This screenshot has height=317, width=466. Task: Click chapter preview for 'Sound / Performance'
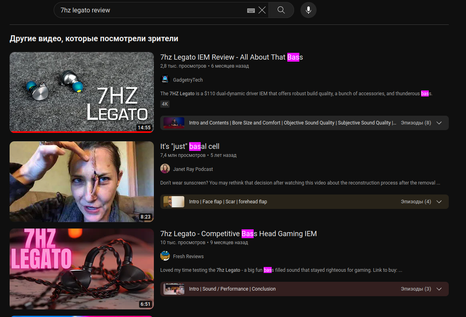(x=174, y=289)
